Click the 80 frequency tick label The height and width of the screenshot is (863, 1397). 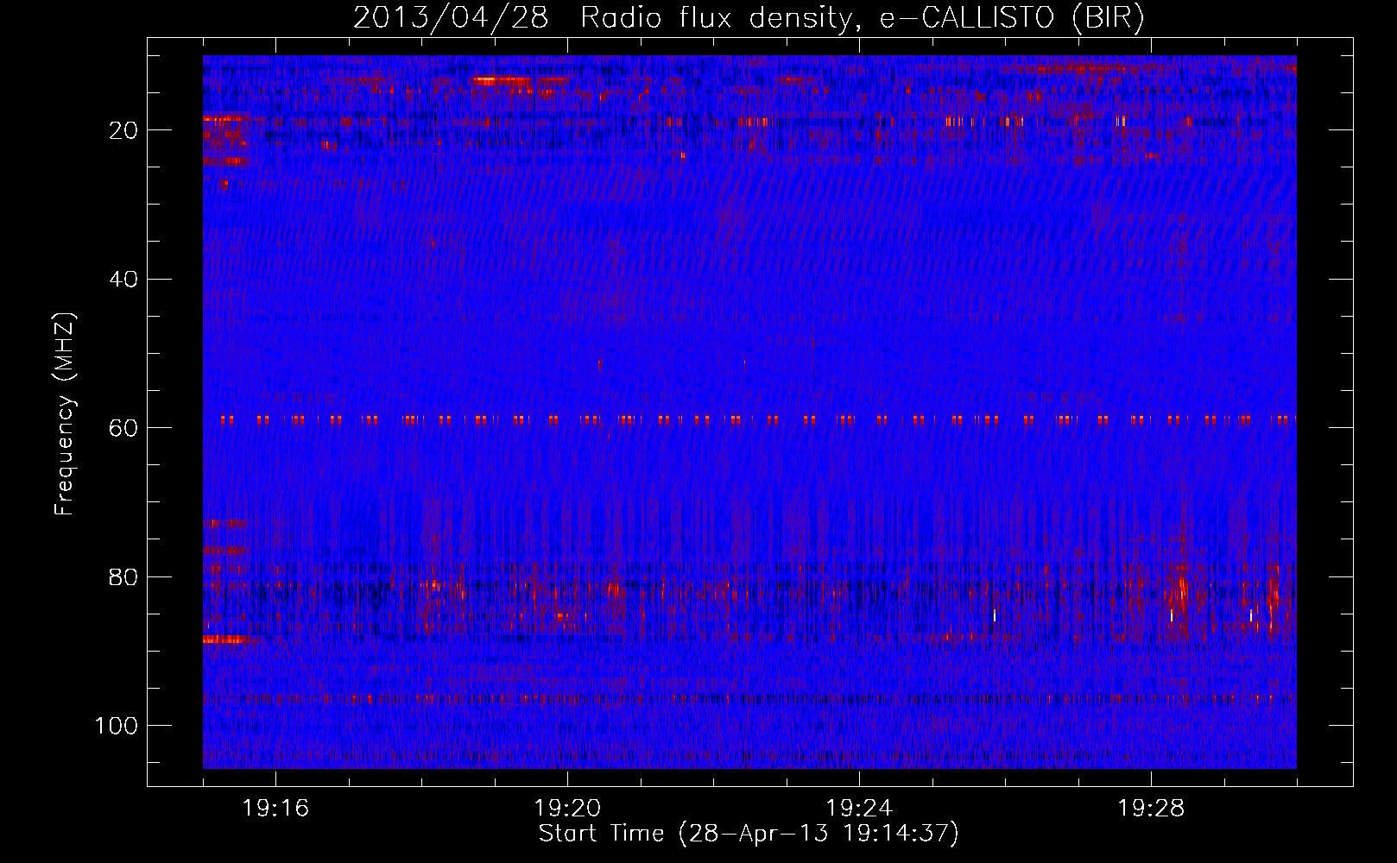point(123,576)
